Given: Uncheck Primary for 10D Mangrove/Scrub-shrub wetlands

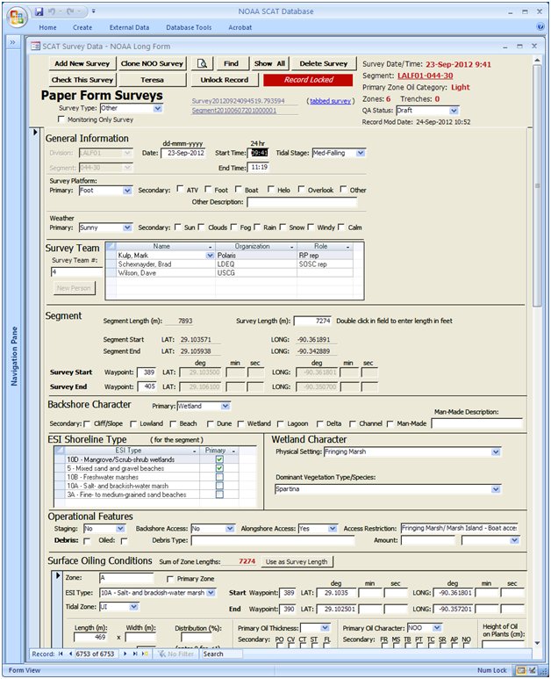Looking at the screenshot, I should pos(219,459).
